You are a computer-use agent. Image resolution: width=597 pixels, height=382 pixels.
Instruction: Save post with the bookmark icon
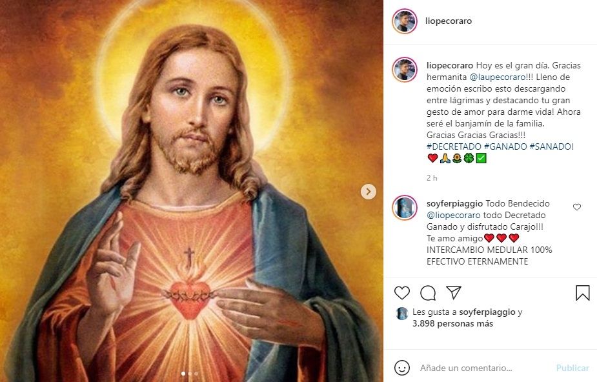(582, 293)
